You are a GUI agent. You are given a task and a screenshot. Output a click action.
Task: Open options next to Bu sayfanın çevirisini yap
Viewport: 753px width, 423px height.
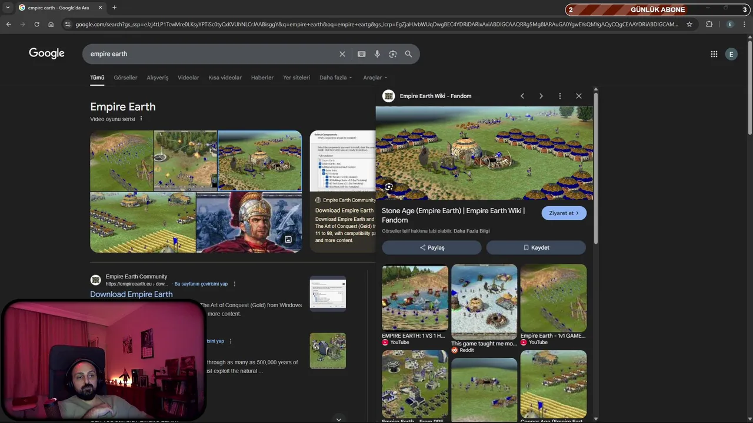click(x=234, y=284)
